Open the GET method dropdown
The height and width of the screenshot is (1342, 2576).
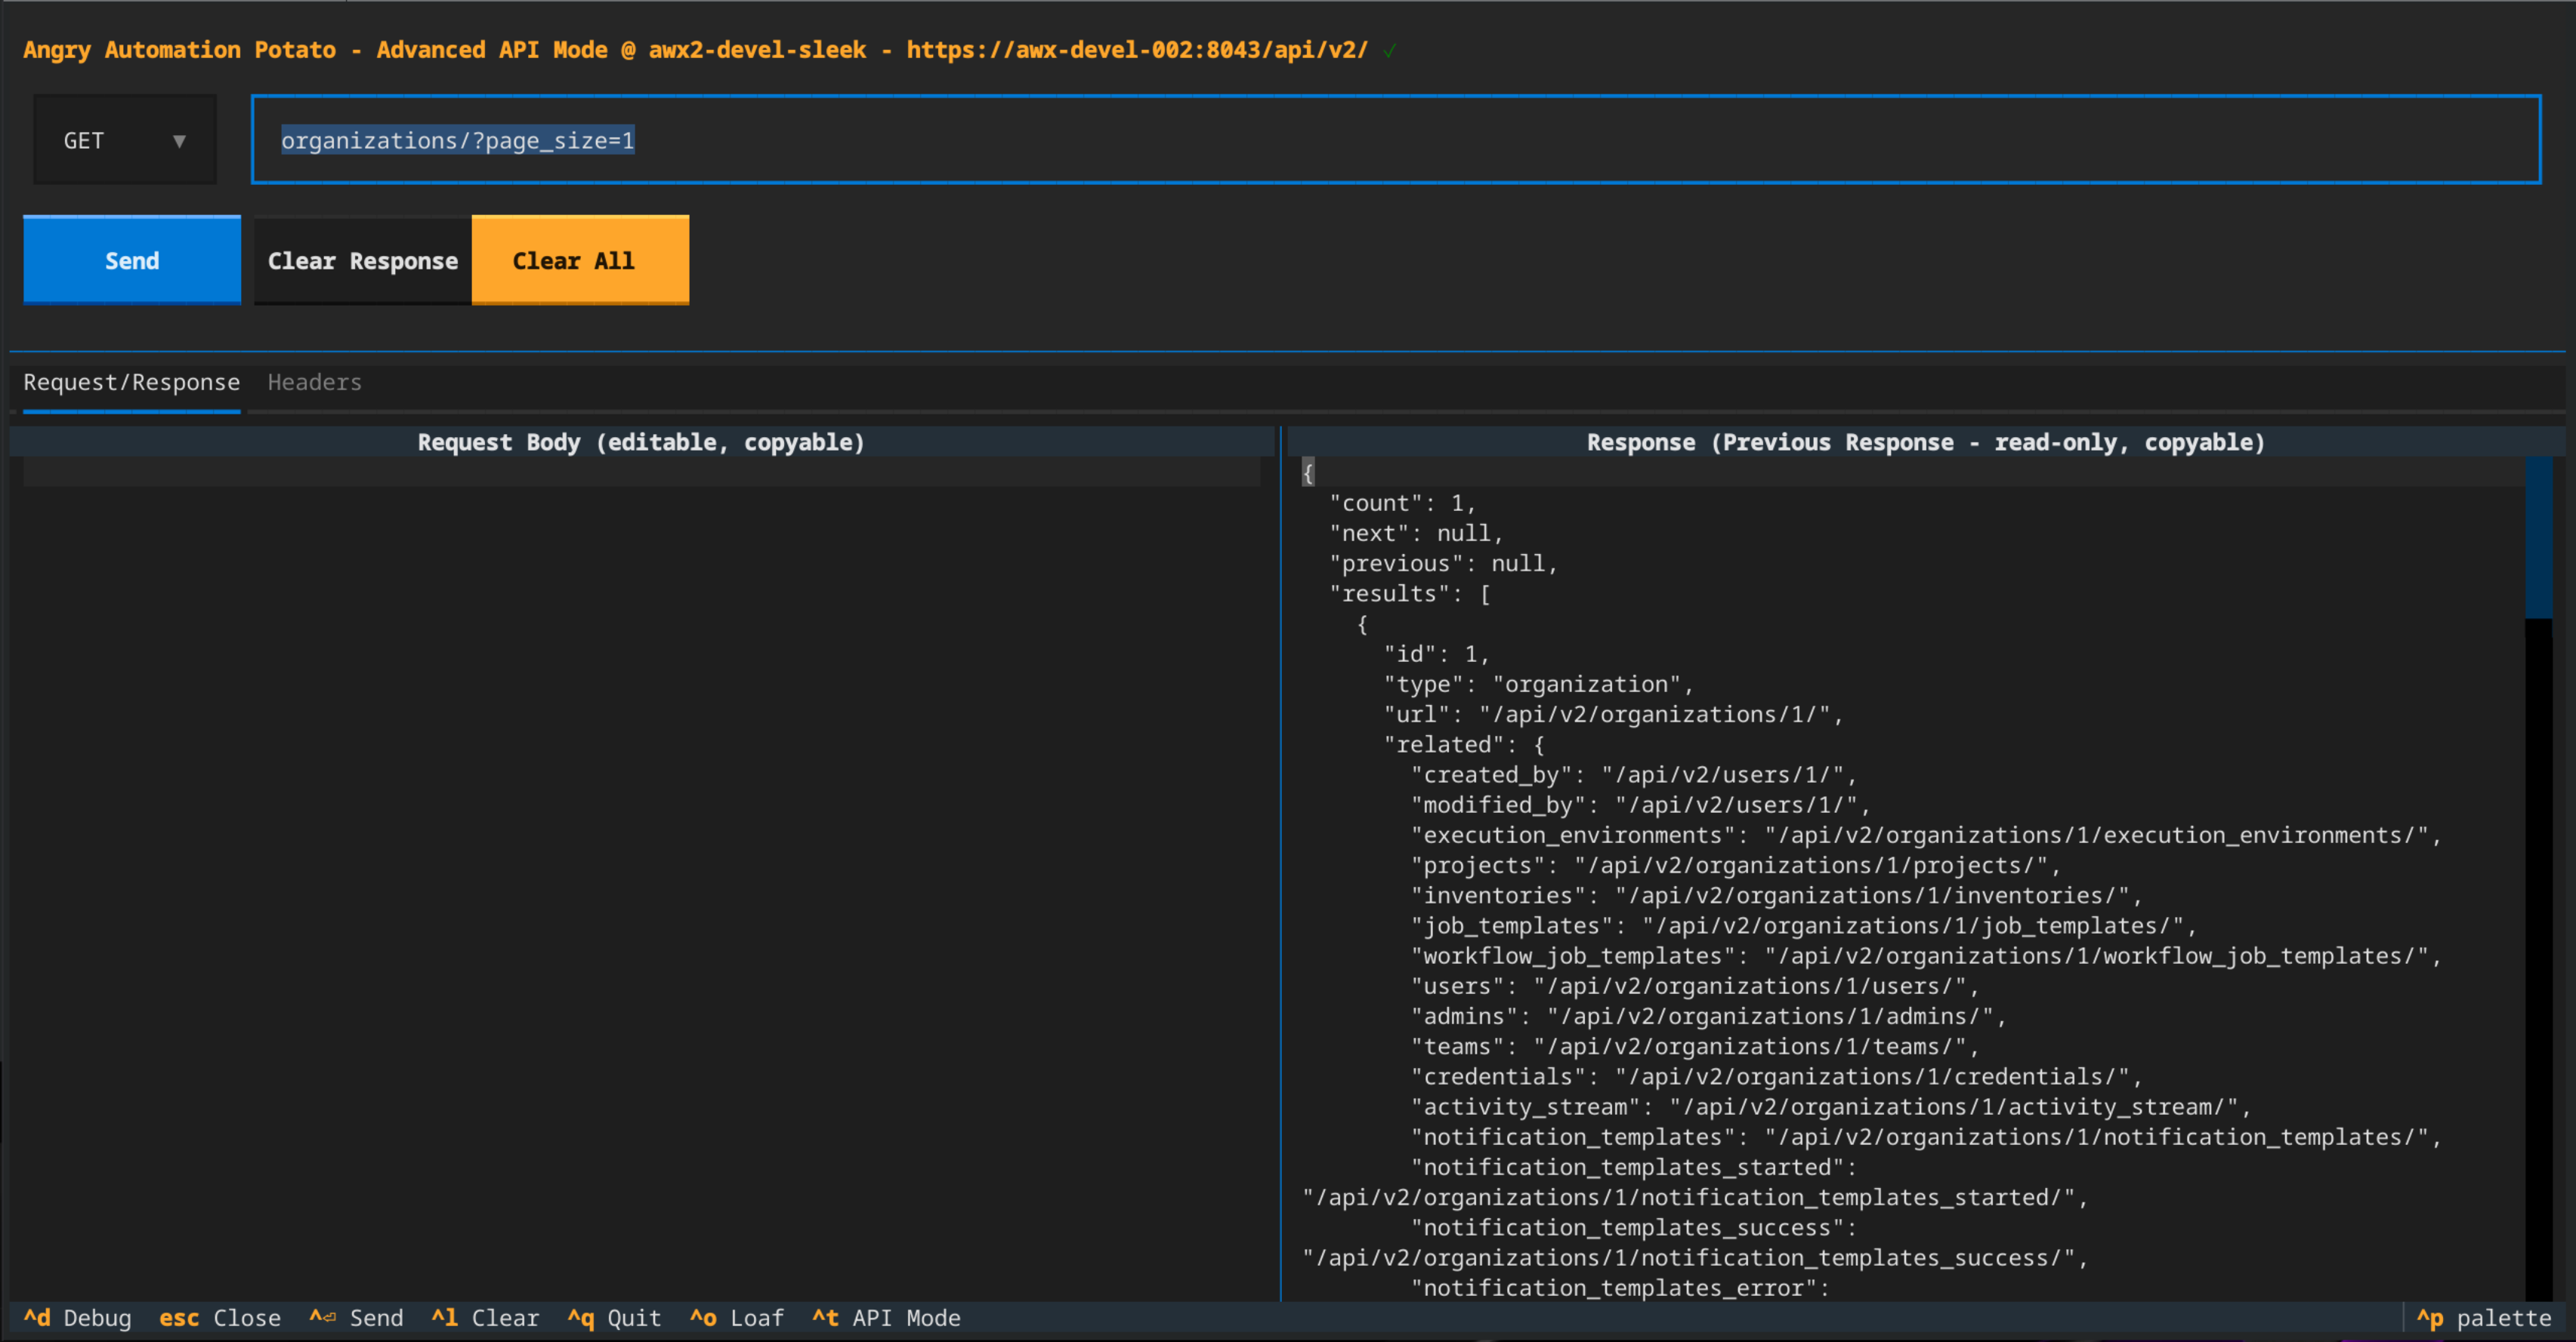pos(125,140)
